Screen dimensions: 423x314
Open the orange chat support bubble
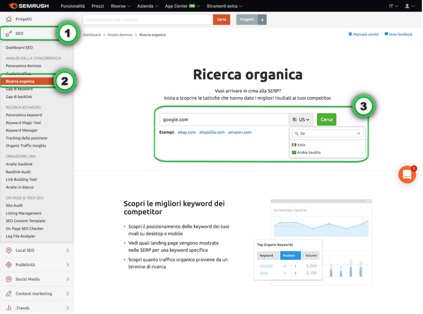click(407, 175)
